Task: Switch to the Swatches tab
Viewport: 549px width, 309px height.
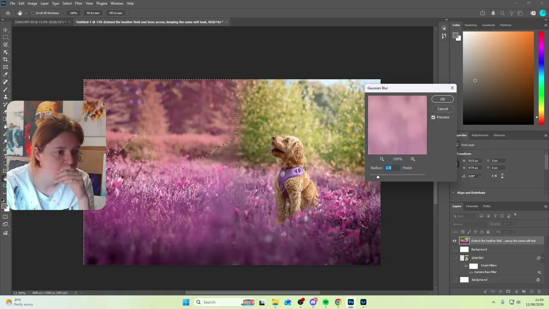Action: pos(471,25)
